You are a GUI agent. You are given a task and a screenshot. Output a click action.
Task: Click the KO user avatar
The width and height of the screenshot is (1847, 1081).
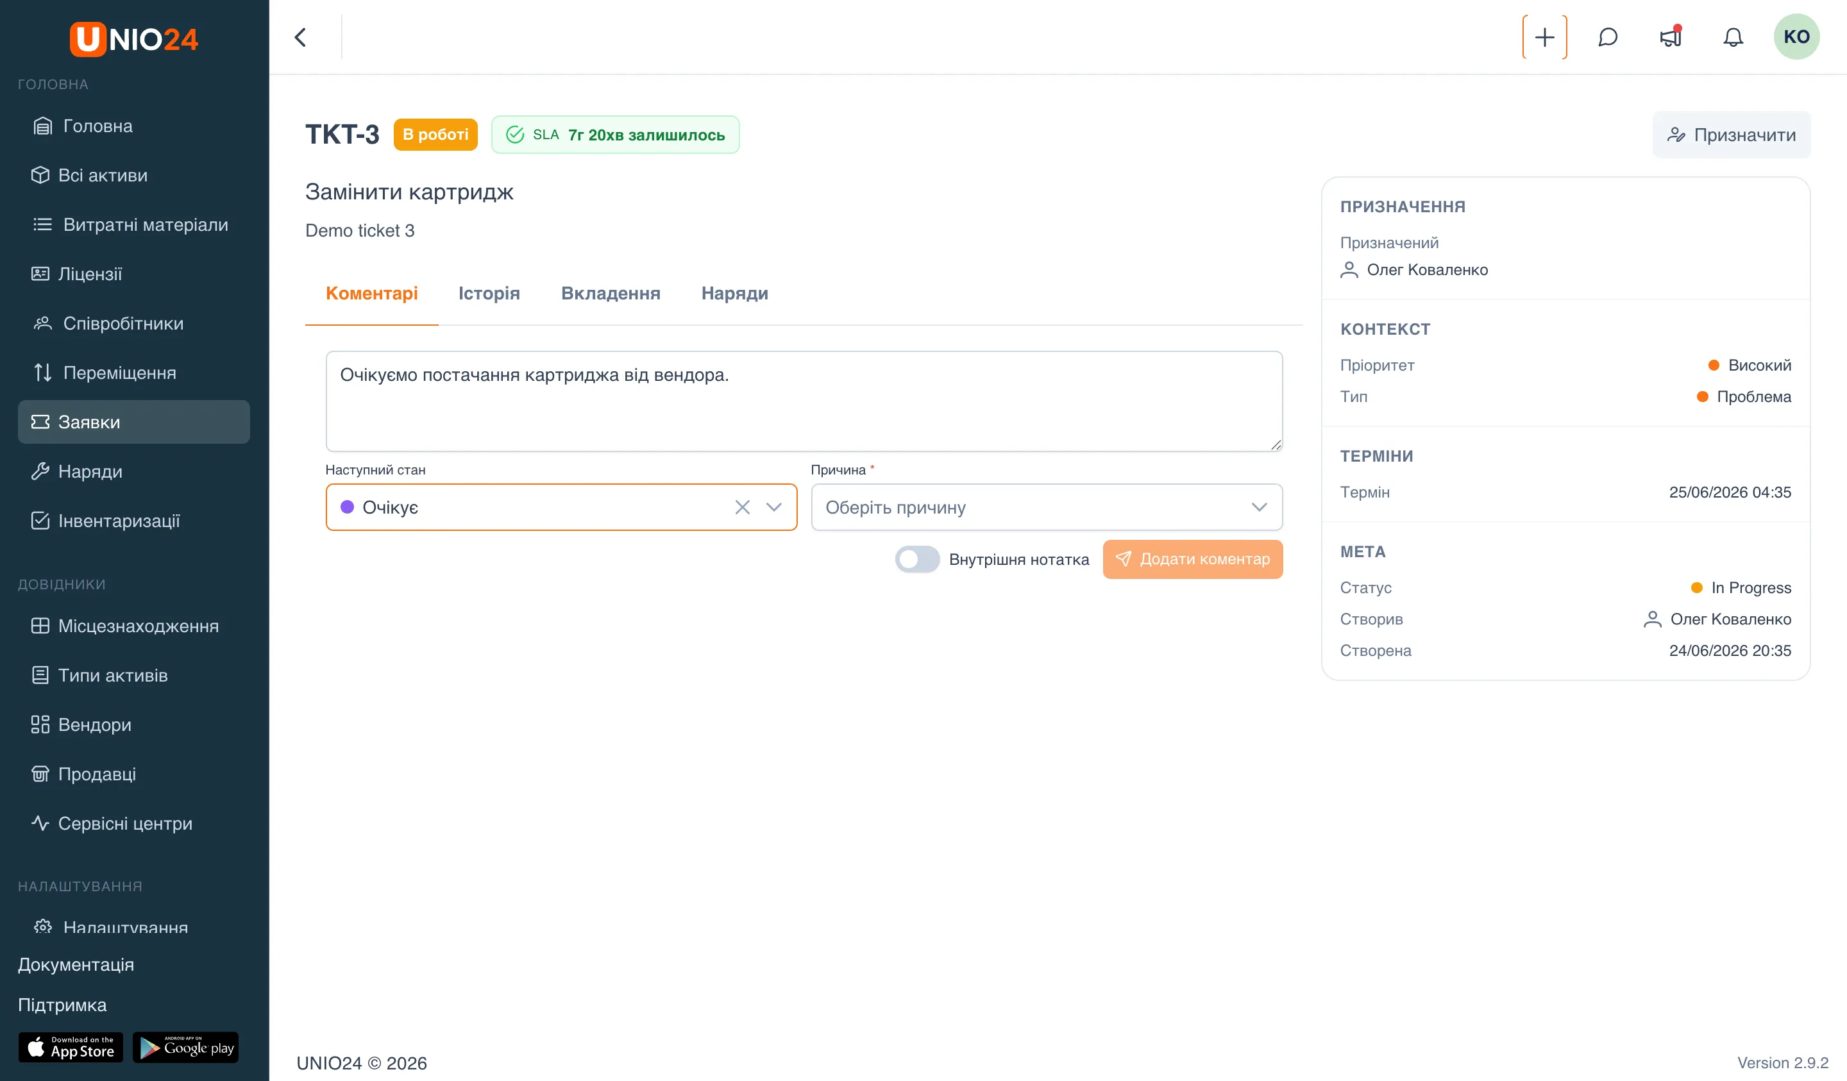[1796, 37]
